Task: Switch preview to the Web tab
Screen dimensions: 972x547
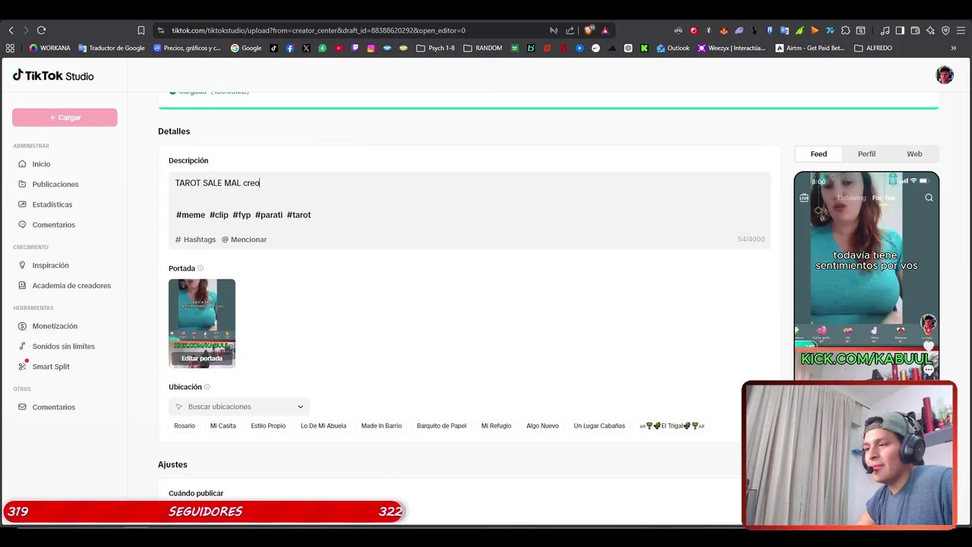Action: click(914, 153)
